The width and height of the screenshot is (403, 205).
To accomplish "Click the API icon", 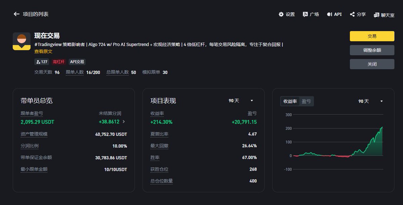I will pyautogui.click(x=329, y=14).
